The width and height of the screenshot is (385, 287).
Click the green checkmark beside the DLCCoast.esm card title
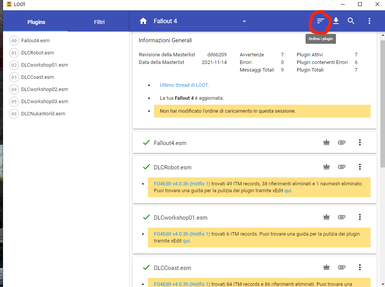(x=146, y=267)
